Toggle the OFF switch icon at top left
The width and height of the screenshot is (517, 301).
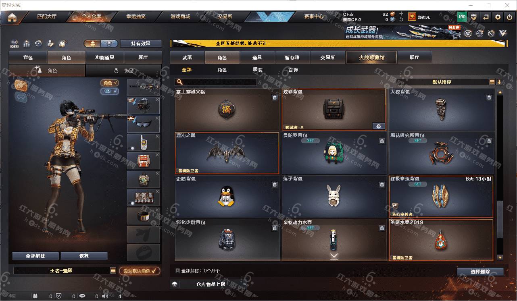click(15, 44)
